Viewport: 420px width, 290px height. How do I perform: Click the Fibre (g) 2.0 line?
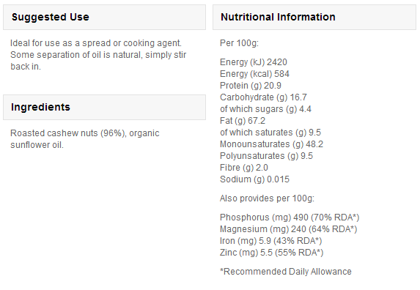(244, 168)
